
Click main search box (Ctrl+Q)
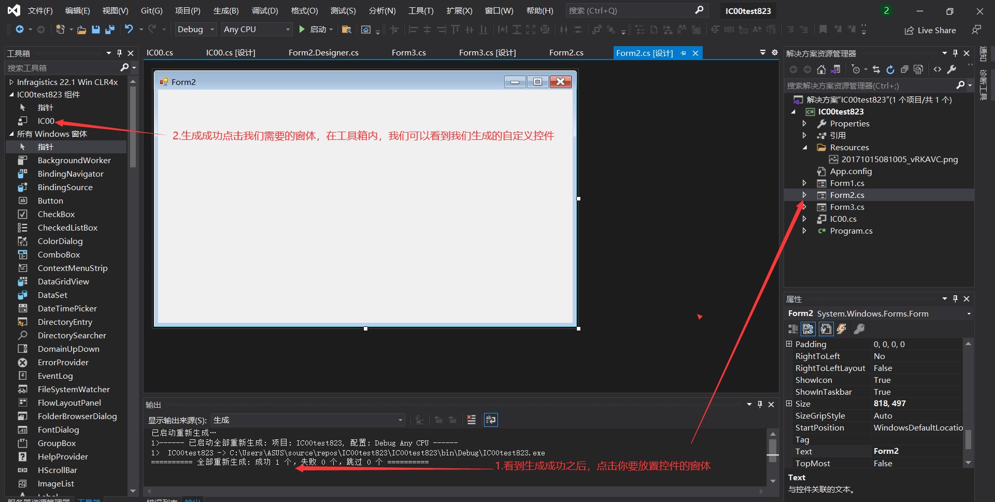[x=636, y=10]
